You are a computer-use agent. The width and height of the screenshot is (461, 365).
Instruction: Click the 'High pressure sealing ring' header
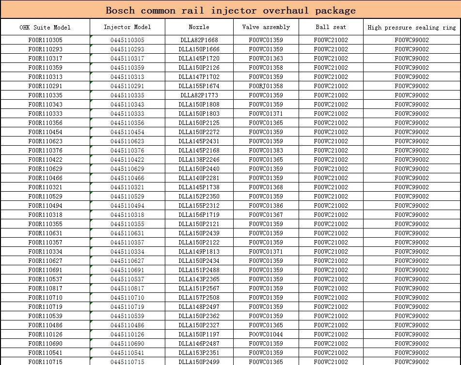click(412, 27)
